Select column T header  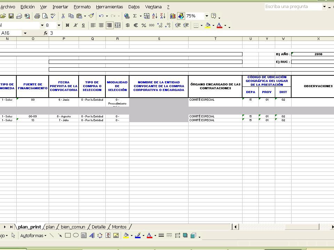[215, 39]
